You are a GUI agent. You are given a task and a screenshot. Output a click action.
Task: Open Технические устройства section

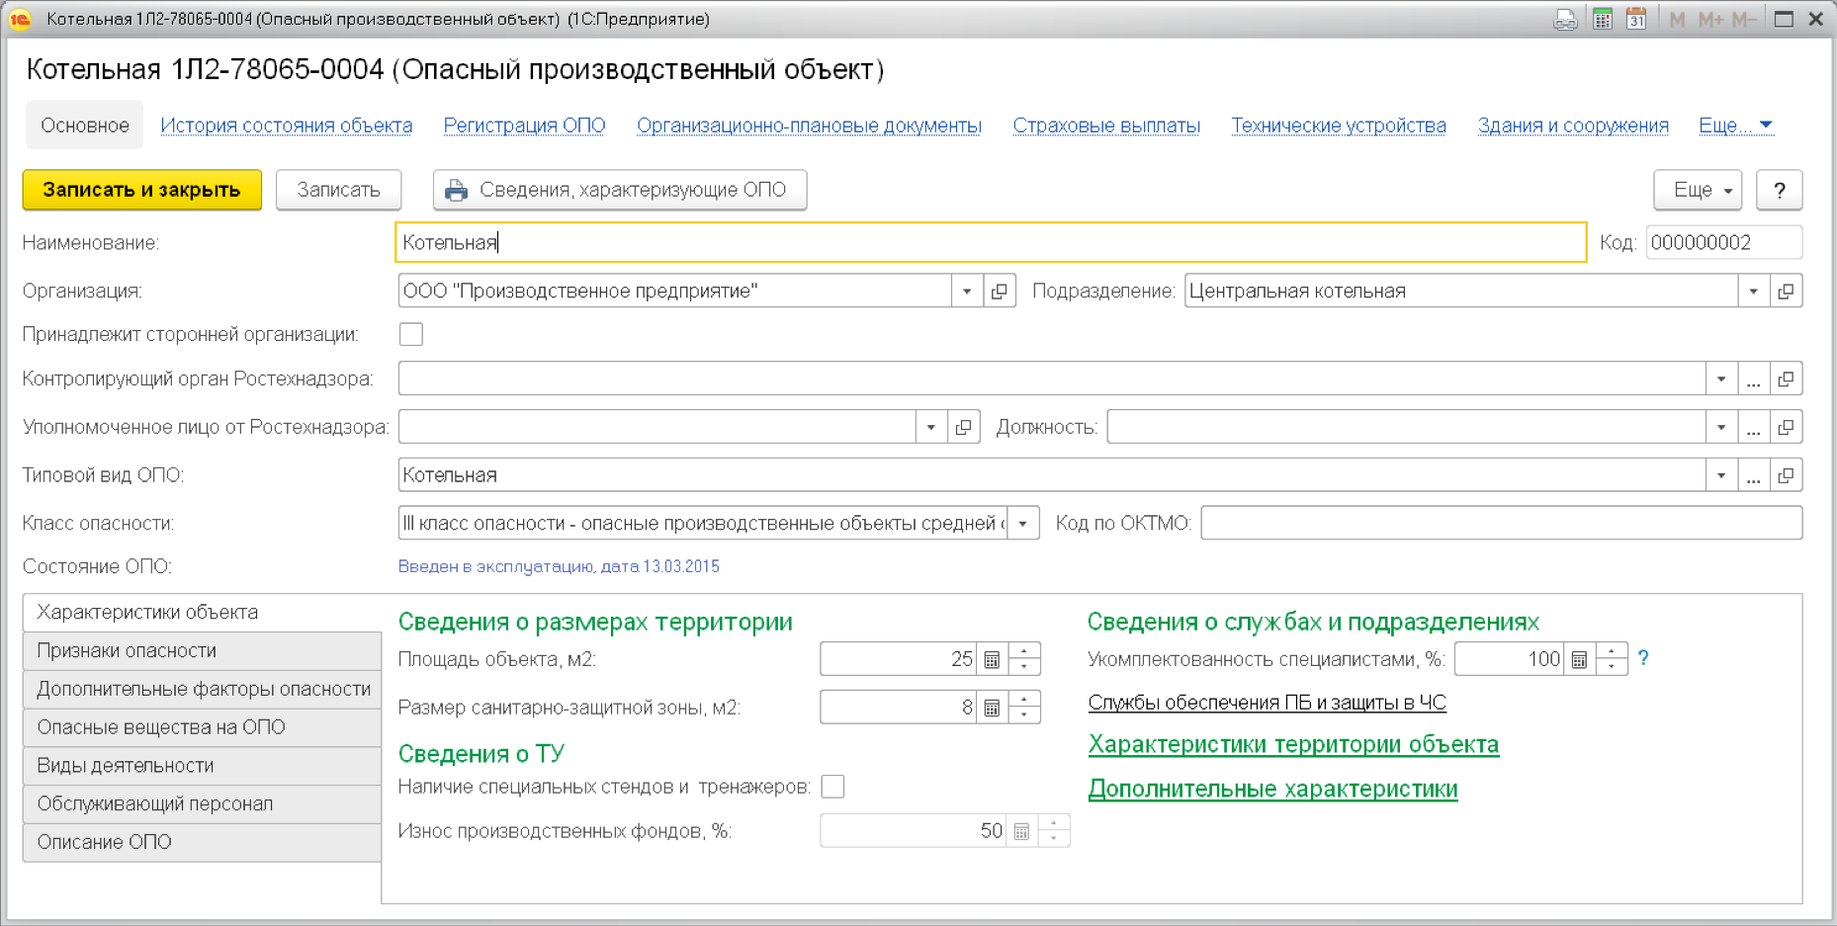1339,126
